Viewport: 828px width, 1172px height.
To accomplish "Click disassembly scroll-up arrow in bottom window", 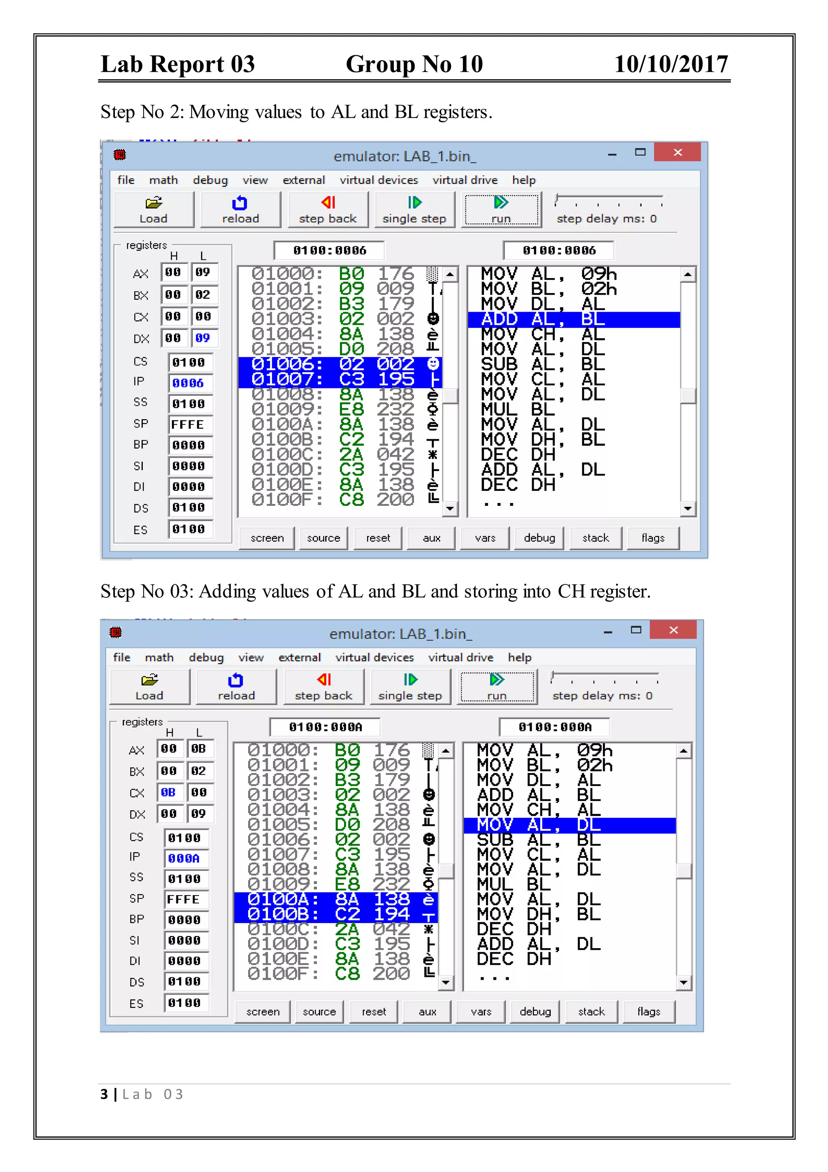I will click(684, 751).
